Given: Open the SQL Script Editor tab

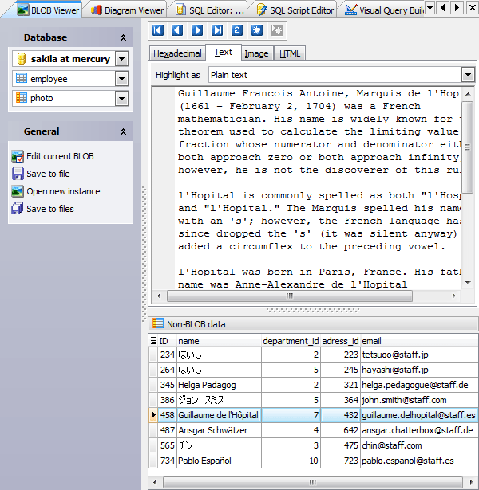Looking at the screenshot, I should (295, 10).
